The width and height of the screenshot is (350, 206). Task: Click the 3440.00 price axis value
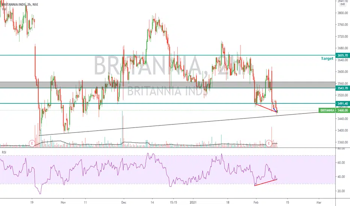(x=342, y=119)
